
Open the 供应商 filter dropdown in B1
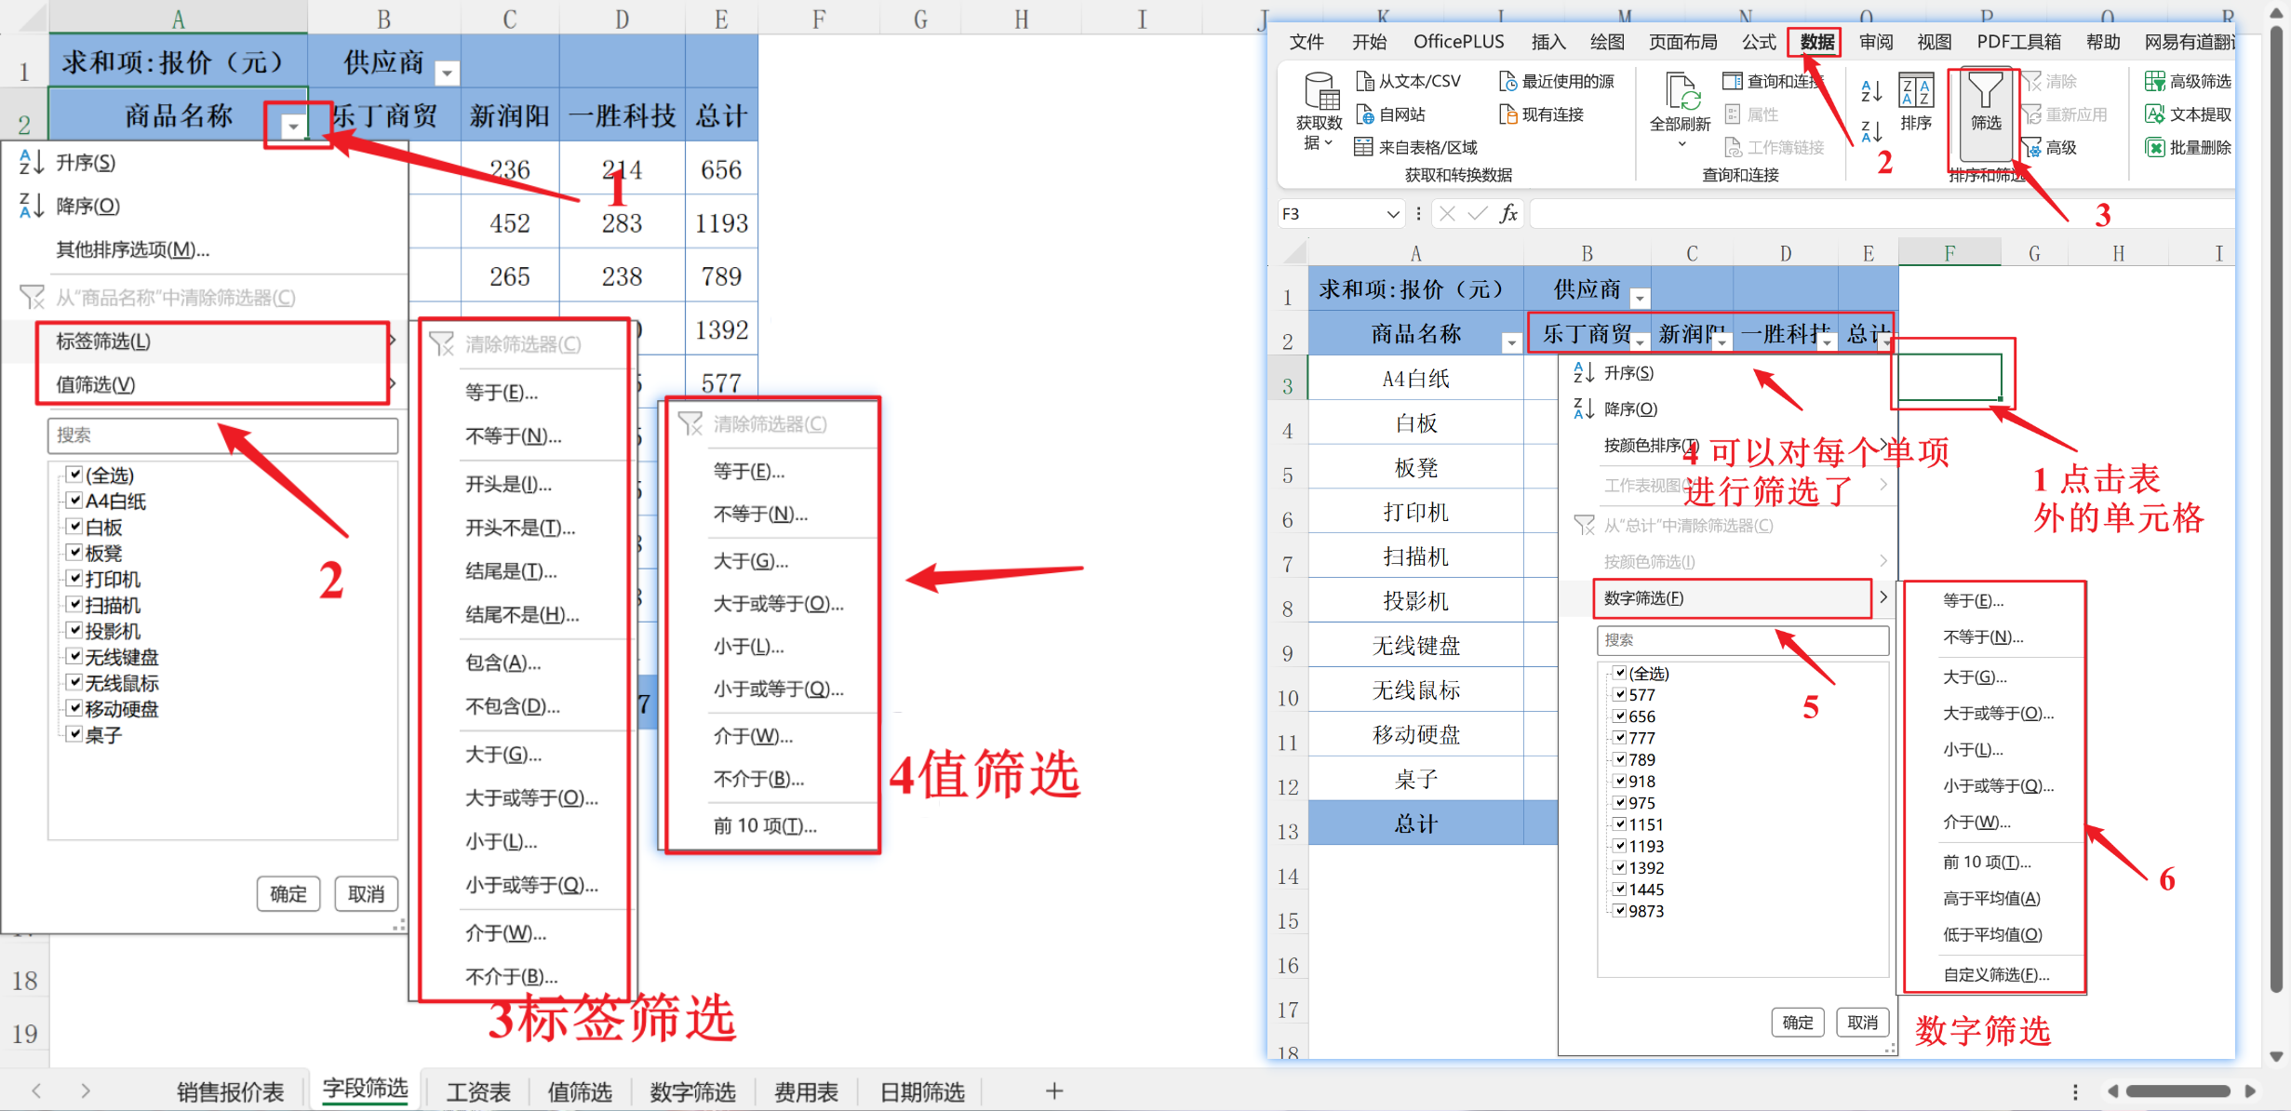tap(448, 74)
